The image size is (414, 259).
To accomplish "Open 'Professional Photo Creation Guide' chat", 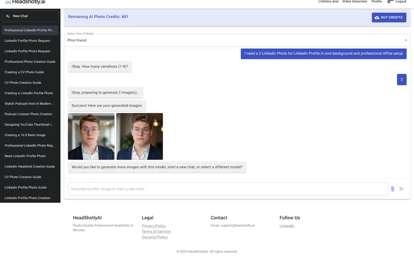I will tap(30, 62).
